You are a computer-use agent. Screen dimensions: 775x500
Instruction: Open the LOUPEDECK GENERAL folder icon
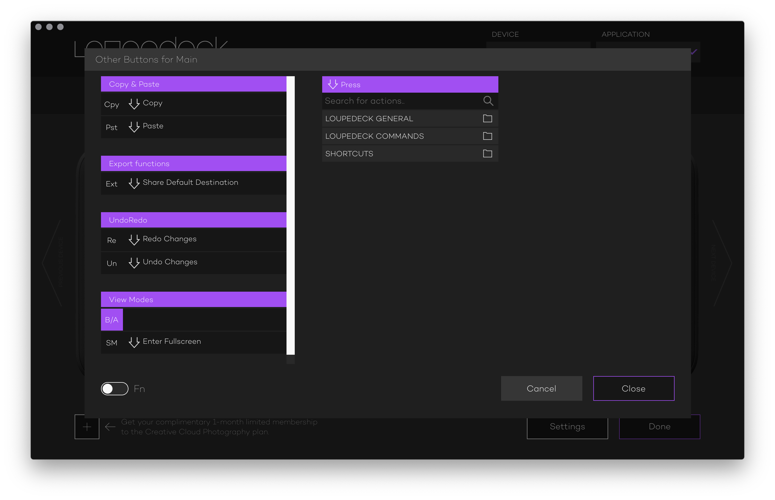[x=487, y=118]
